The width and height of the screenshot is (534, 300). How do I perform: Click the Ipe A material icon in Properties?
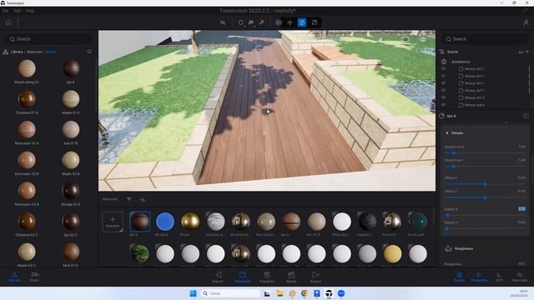(x=441, y=116)
